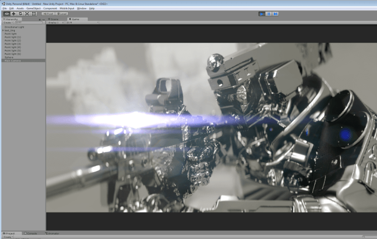Select the Scale tool
The height and width of the screenshot is (239, 377).
pos(27,14)
